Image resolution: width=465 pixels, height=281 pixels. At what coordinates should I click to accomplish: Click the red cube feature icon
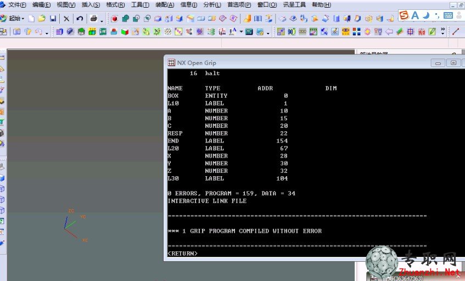tap(115, 19)
